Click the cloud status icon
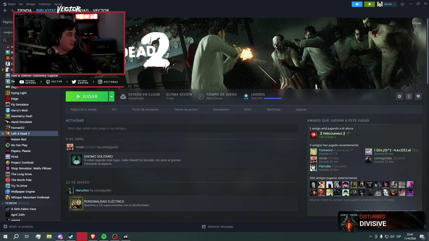This screenshot has width=429, height=241. point(123,96)
